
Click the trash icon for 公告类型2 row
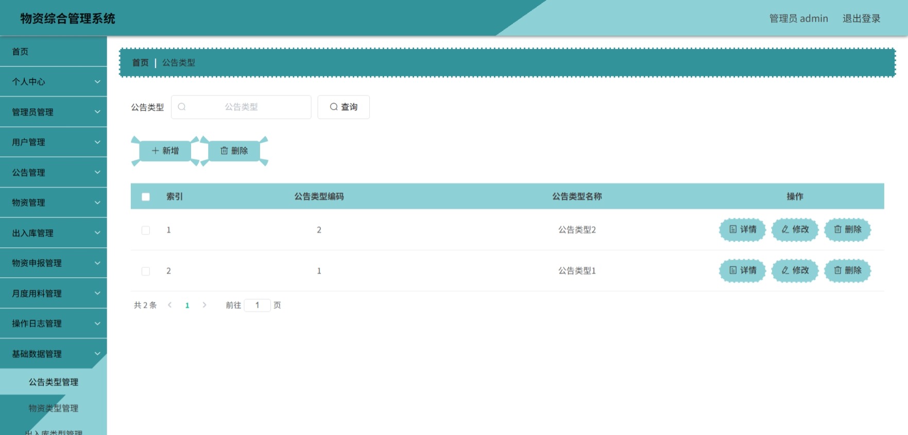point(837,229)
